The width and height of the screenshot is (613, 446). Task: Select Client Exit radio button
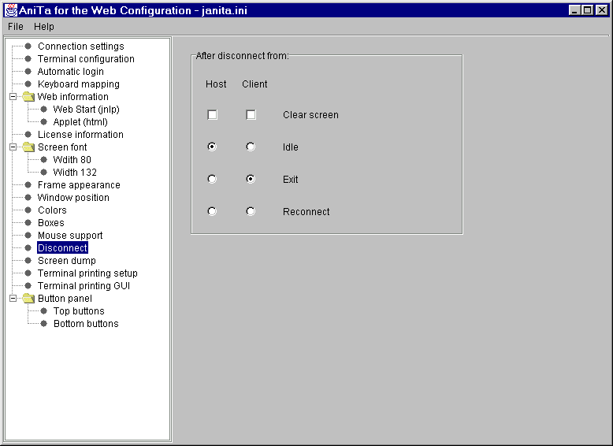pyautogui.click(x=251, y=179)
